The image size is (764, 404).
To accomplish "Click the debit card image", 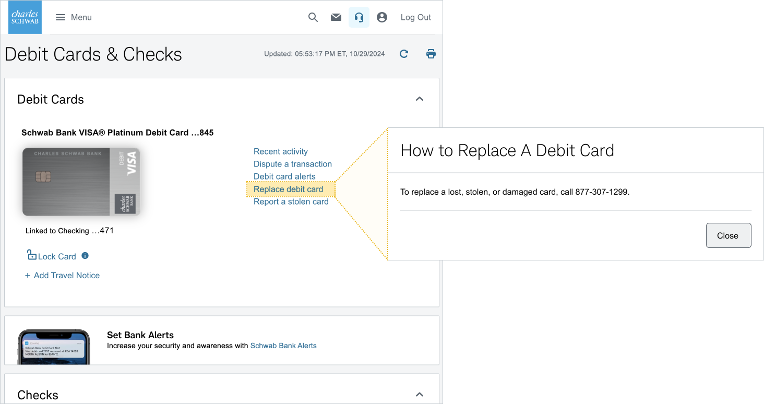I will (x=81, y=182).
